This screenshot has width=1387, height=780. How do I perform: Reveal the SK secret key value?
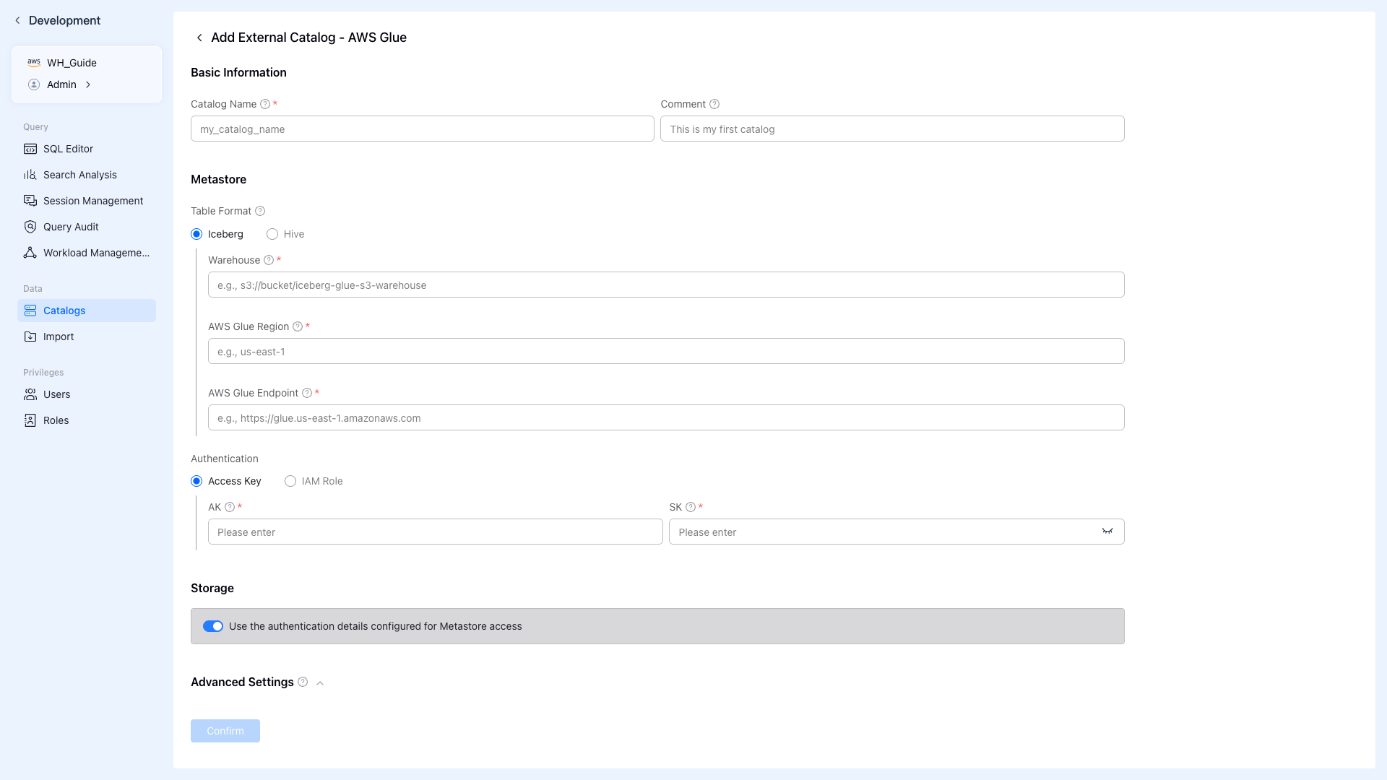[1107, 532]
